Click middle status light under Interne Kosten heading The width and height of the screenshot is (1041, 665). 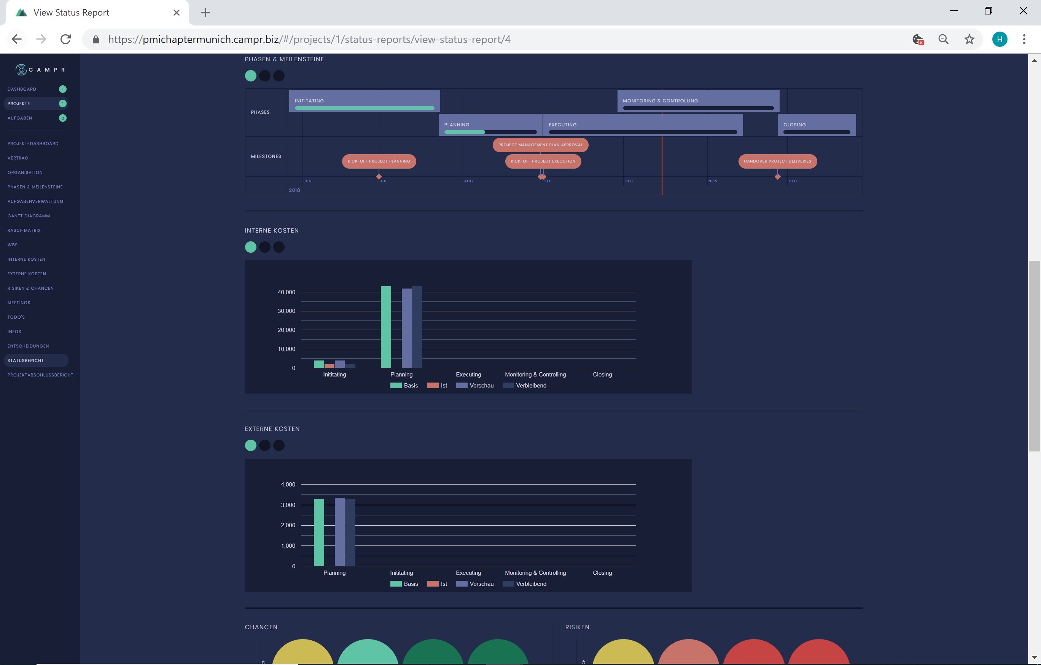tap(265, 247)
